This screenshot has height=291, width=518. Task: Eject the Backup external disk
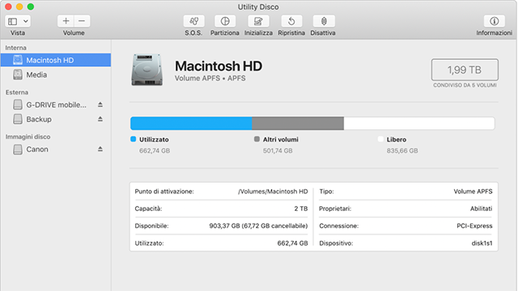(100, 119)
